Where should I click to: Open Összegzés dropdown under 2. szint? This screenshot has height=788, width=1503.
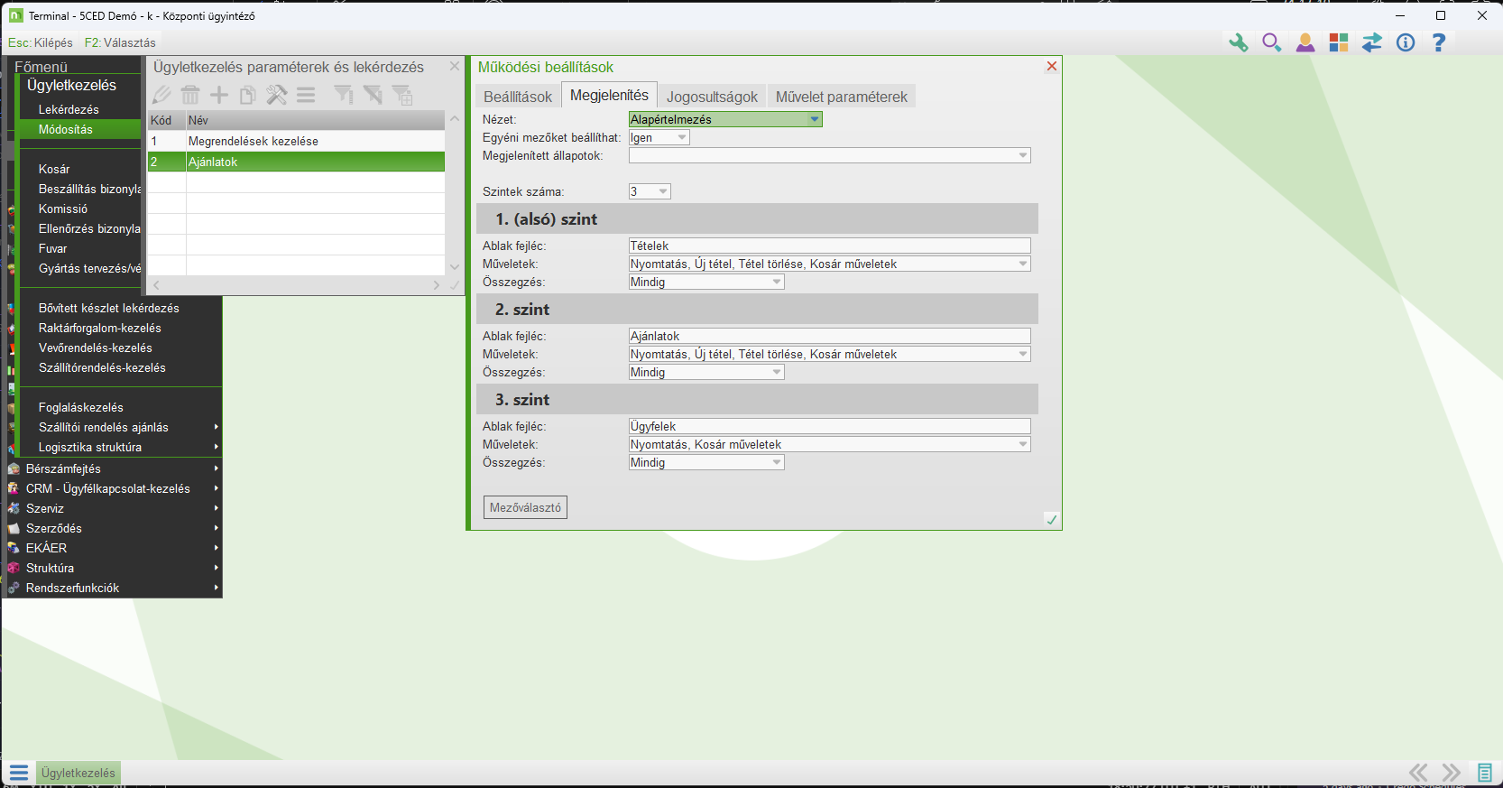[x=777, y=372]
